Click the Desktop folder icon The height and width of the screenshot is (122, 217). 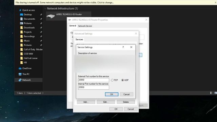click(x=21, y=15)
